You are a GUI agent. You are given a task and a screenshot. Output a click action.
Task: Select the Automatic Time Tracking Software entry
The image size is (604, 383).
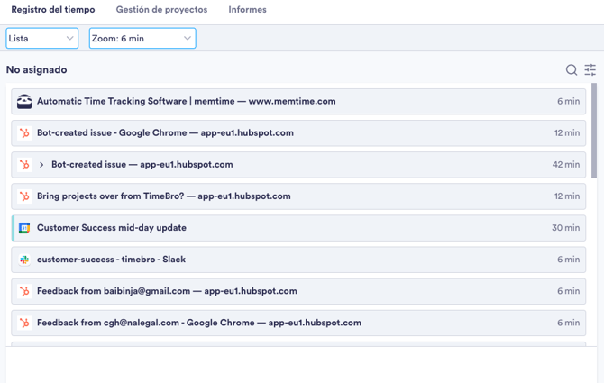click(x=298, y=102)
